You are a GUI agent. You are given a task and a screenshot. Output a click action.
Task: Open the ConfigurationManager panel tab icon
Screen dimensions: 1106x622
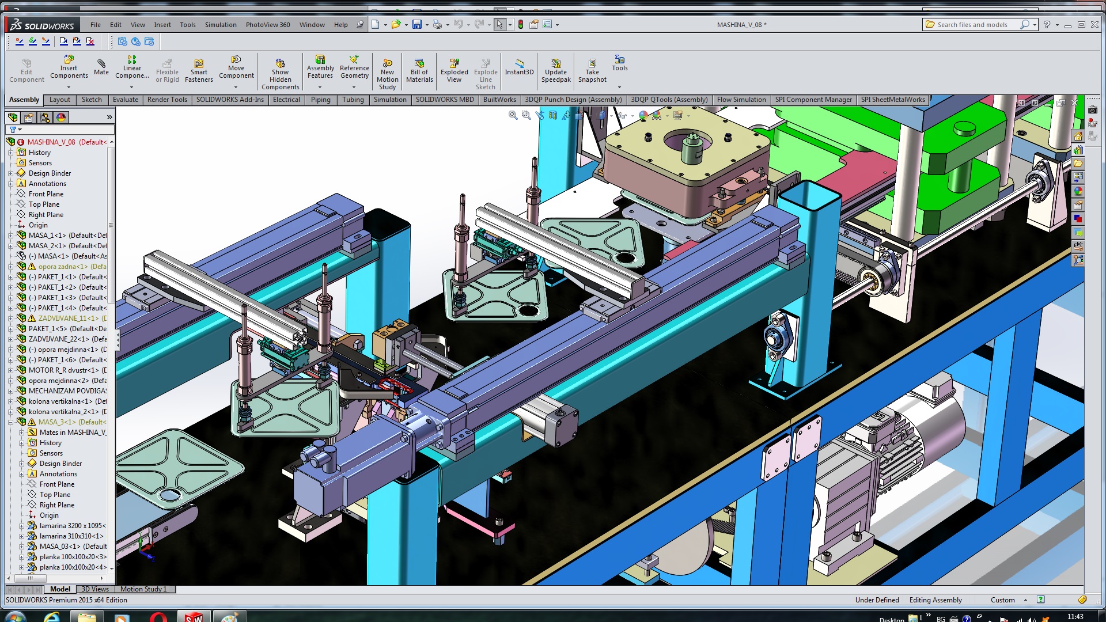45,117
